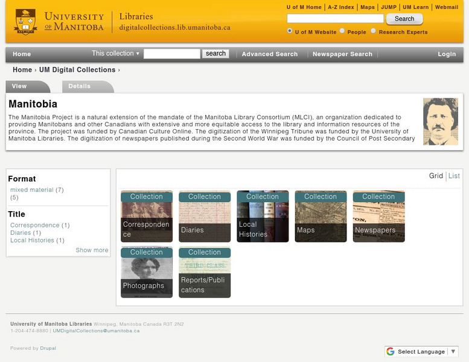Screen dimensions: 469x362
Task: Select the People radio button
Action: [x=342, y=31]
